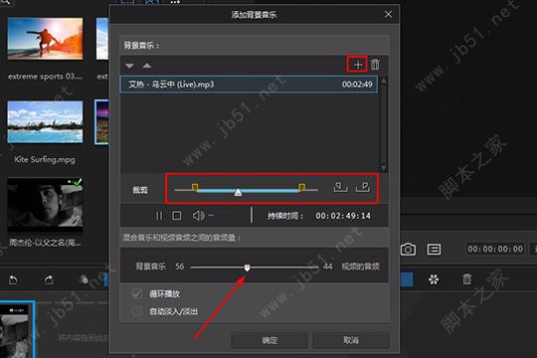The image size is (537, 358).
Task: Select the timeline clip thumbnail at bottom left
Action: (x=17, y=329)
